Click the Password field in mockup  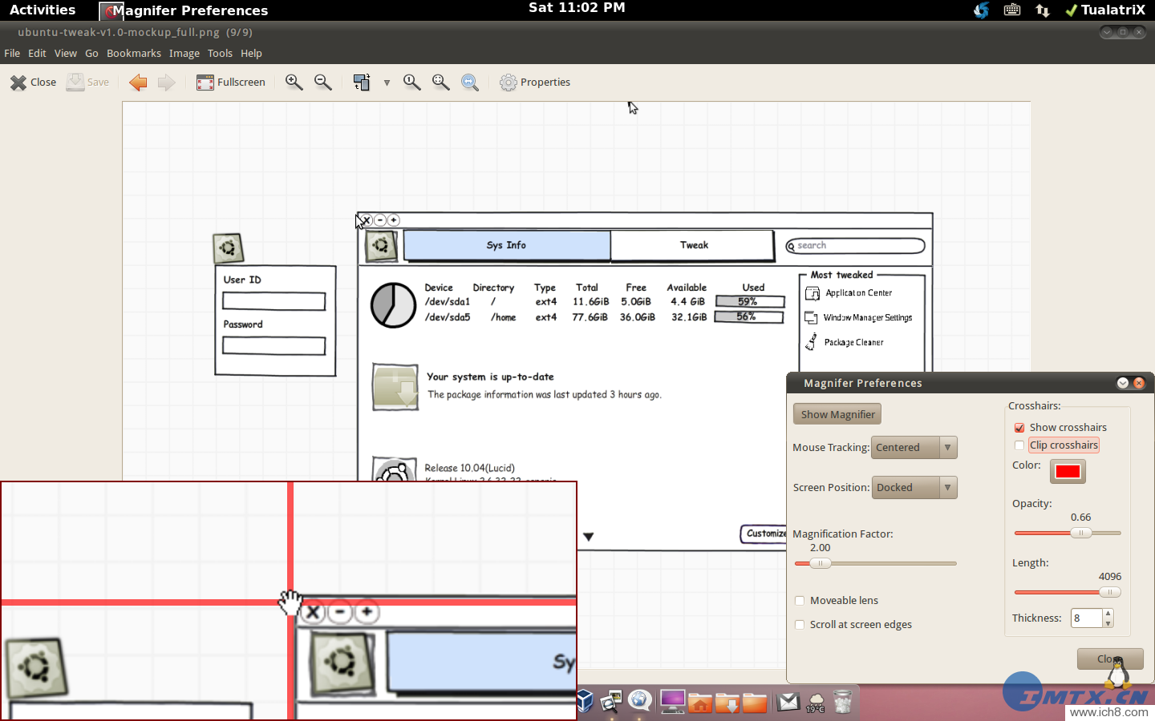pos(274,345)
